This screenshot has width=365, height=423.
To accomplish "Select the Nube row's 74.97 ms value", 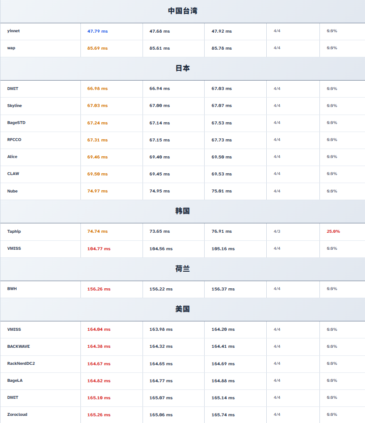I will click(x=97, y=191).
